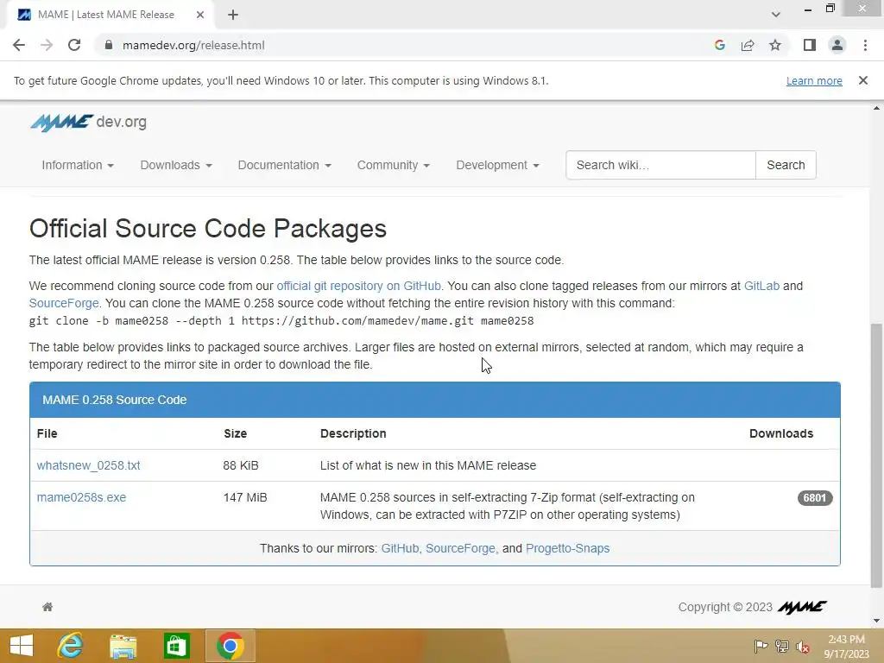
Task: Open Learn more about Chrome updates
Action: click(814, 80)
